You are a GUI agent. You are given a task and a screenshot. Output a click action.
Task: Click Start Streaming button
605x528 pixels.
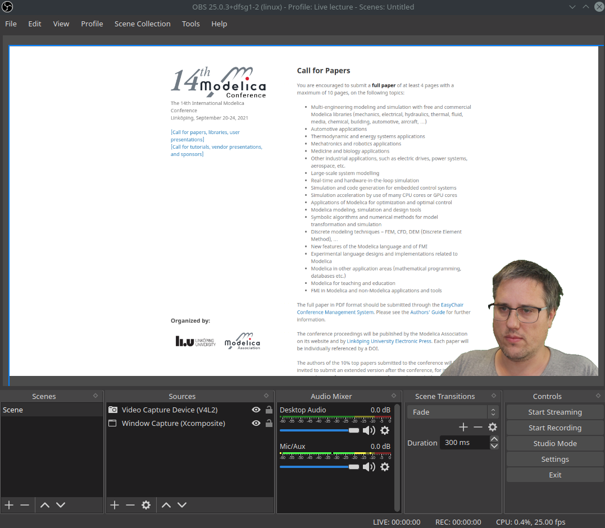[x=555, y=412]
